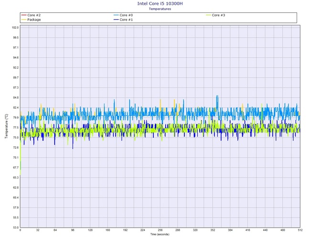Screen dimensions: 320x240
Task: Click the 102.0 y-axis value
Action: [15, 28]
